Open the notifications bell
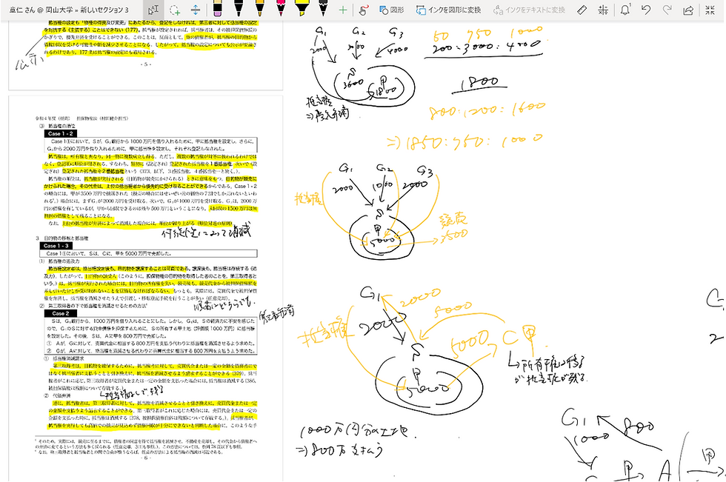The image size is (726, 482). click(625, 10)
